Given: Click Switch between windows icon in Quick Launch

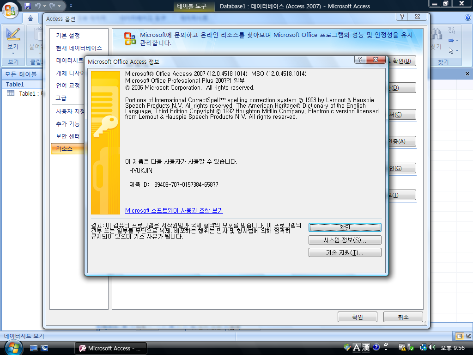Looking at the screenshot, I should click(44, 348).
